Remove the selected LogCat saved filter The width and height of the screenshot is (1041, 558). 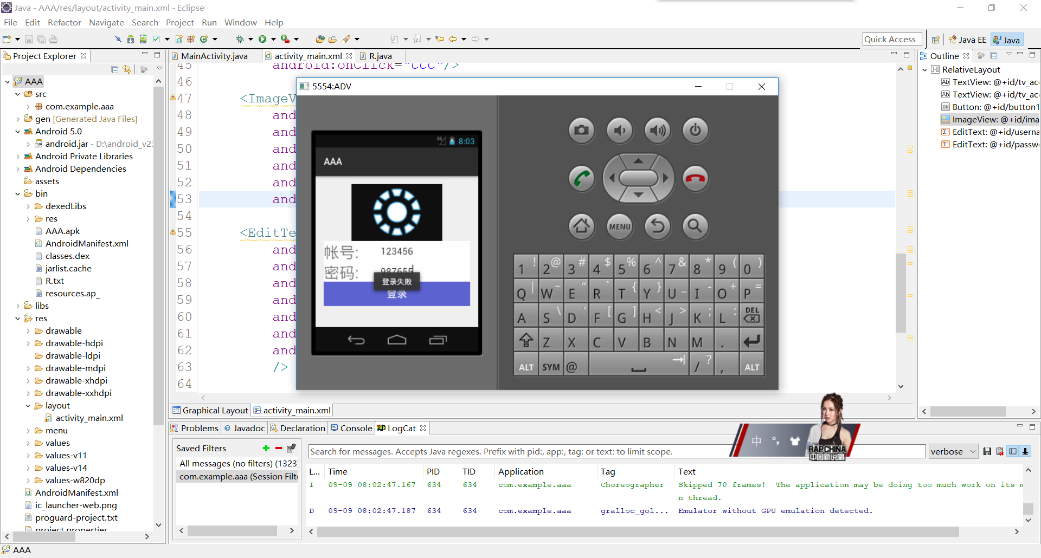click(279, 448)
